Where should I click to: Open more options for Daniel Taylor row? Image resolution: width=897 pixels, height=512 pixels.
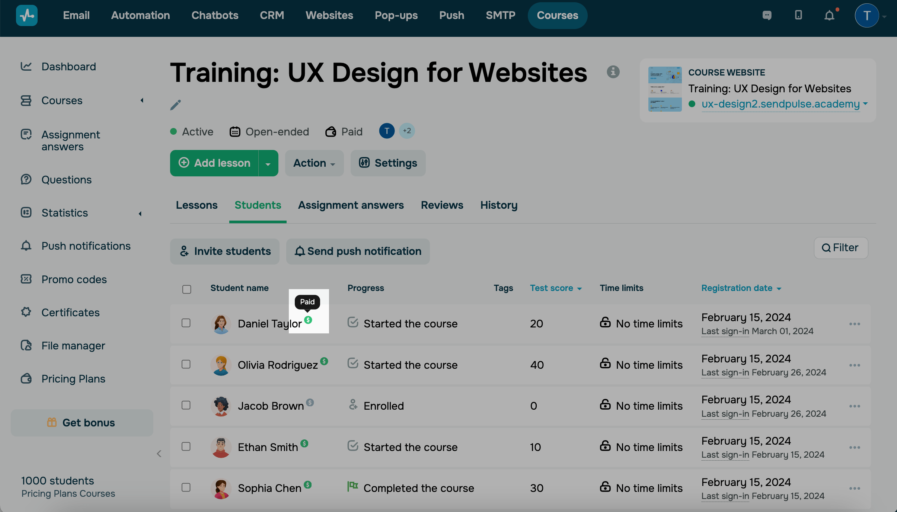[855, 324]
